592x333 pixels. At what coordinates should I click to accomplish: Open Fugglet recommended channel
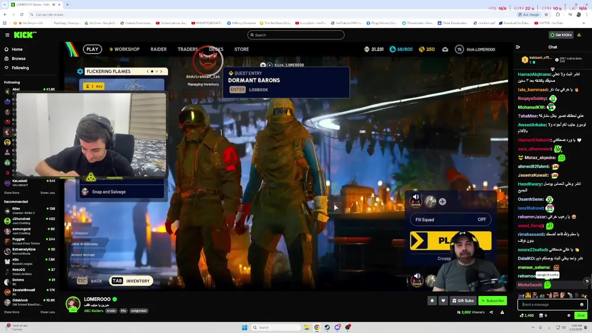point(29,241)
